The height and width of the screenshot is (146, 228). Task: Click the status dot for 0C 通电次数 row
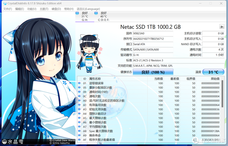(x=79, y=96)
